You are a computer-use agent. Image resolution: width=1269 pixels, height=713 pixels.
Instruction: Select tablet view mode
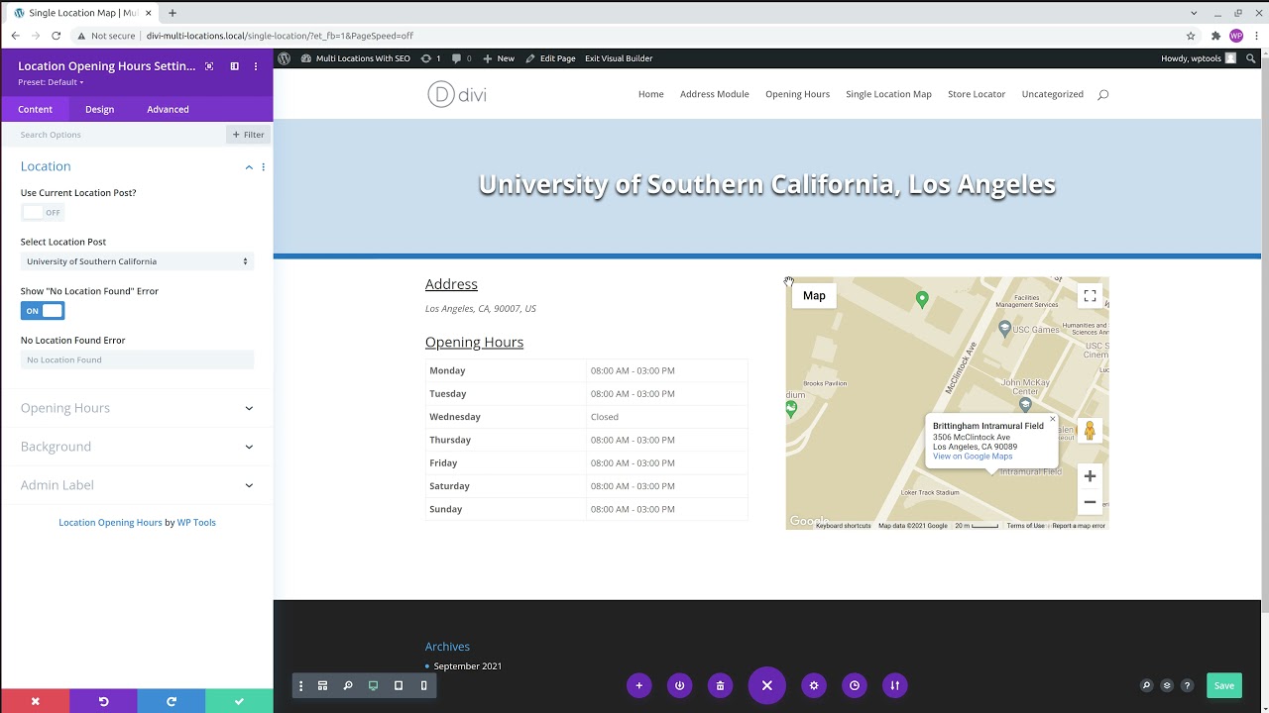coord(399,685)
